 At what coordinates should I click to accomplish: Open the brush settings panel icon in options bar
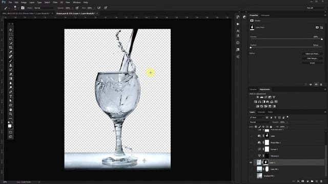(x=23, y=8)
